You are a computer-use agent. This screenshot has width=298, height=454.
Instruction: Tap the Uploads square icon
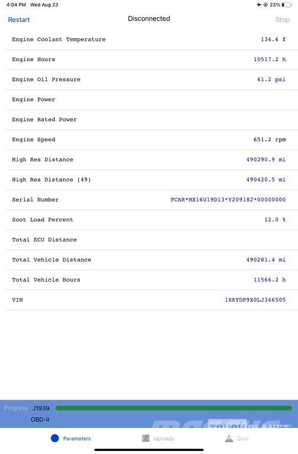[145, 438]
